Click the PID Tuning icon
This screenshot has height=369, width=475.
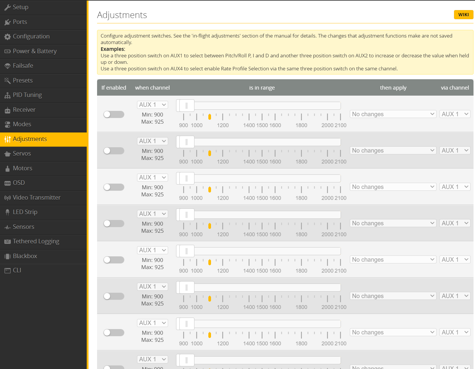click(x=7, y=95)
